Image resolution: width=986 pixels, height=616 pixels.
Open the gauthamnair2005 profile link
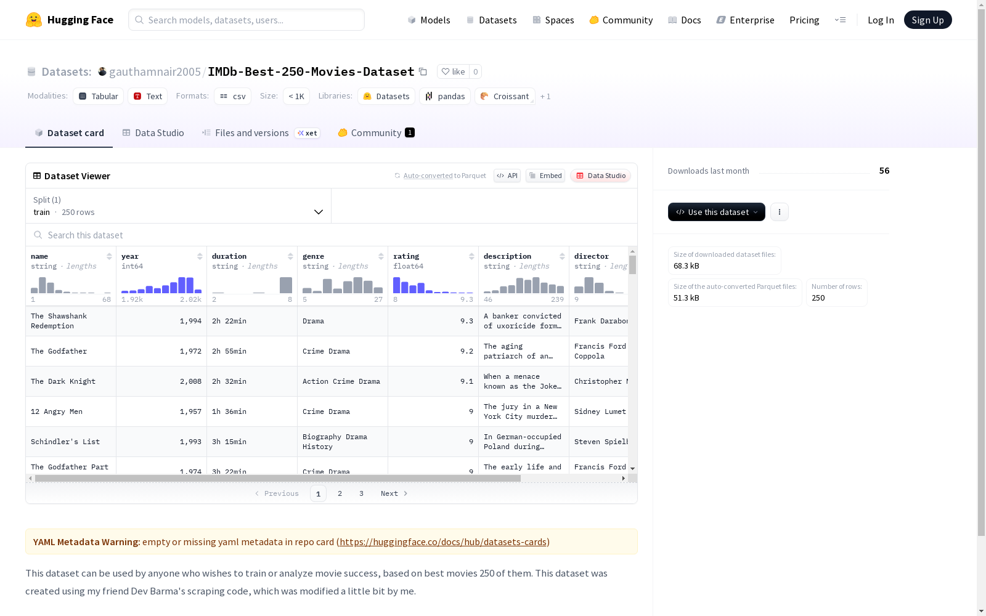pos(155,71)
